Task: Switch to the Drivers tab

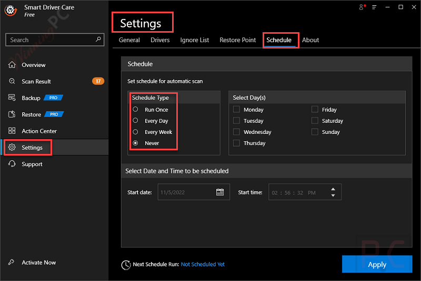Action: pyautogui.click(x=160, y=40)
